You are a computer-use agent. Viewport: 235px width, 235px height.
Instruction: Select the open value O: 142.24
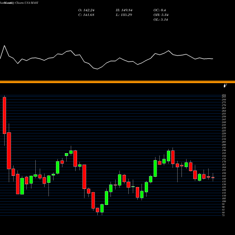86,10
